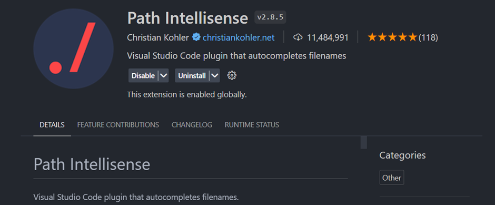Click the red dot in the logo
The height and width of the screenshot is (205, 495).
coord(55,67)
